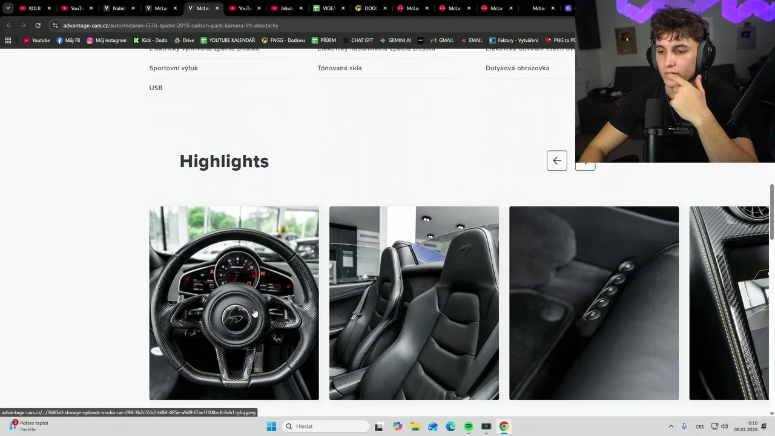Open the notifications bell icon

pos(764,426)
